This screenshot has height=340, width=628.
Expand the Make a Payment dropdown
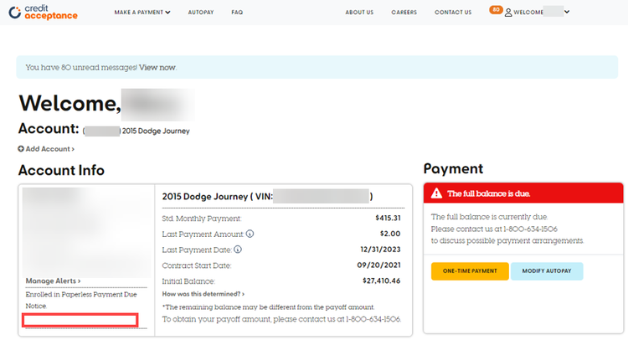(142, 13)
